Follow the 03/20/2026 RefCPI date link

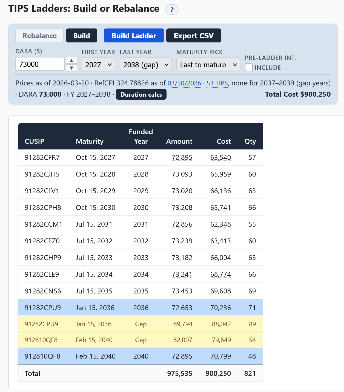point(184,83)
